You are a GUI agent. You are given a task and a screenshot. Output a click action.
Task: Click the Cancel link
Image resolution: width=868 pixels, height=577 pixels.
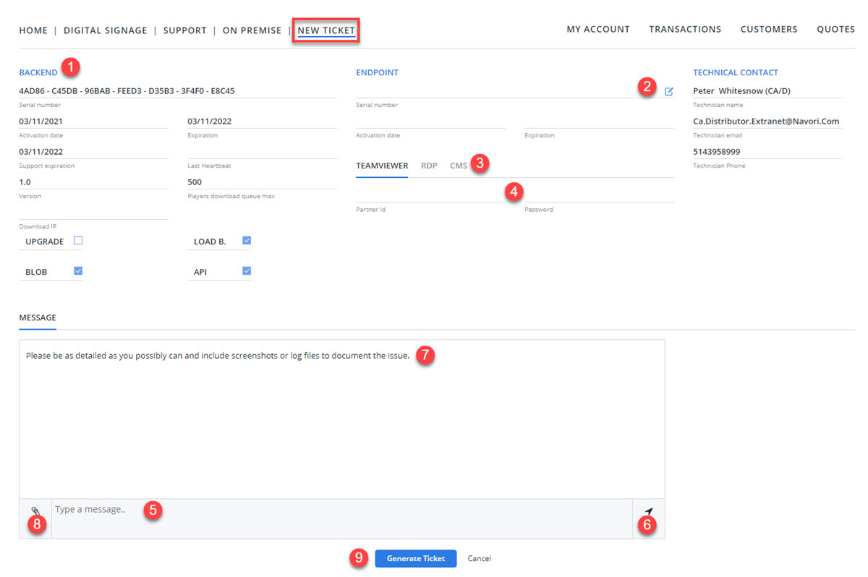(479, 558)
